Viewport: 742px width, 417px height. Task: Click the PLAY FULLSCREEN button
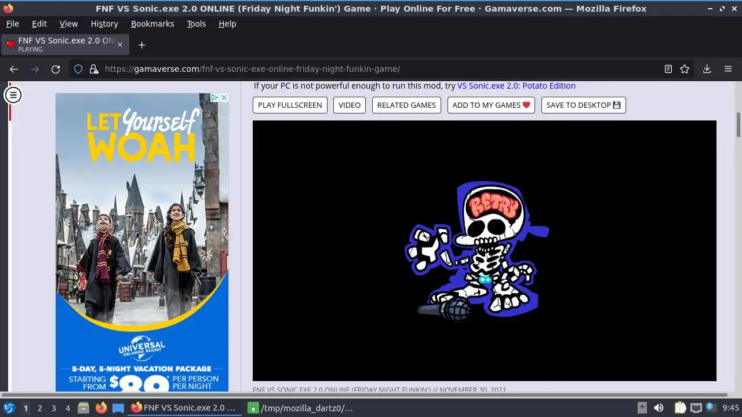coord(290,105)
